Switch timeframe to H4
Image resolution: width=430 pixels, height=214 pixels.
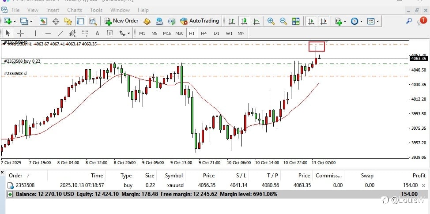(204, 34)
